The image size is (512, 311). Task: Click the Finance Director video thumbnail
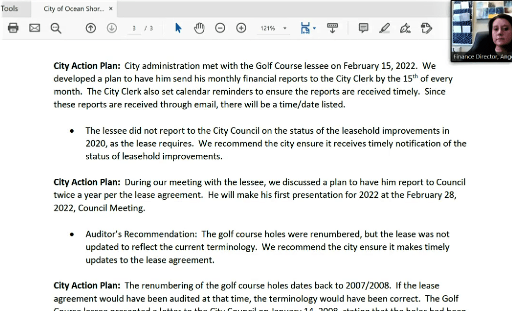tap(481, 30)
